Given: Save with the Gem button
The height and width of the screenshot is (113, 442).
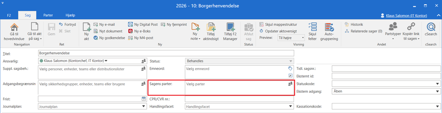Looking at the screenshot, I should 51,30.
